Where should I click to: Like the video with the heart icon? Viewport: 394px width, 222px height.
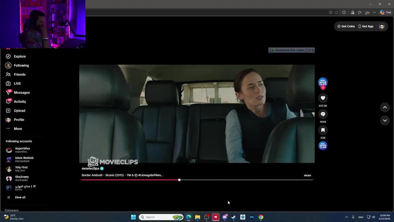click(323, 98)
